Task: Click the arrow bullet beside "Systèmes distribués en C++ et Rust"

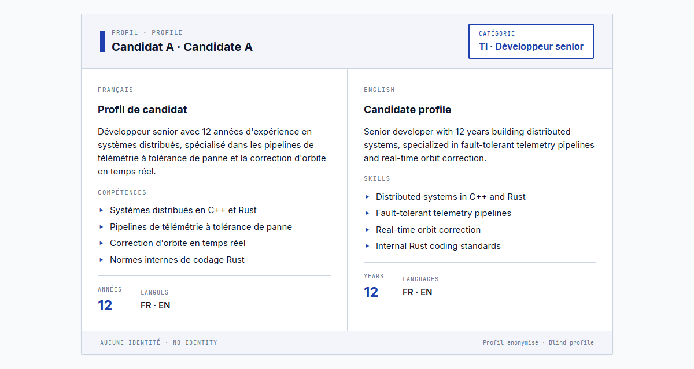Action: point(101,210)
